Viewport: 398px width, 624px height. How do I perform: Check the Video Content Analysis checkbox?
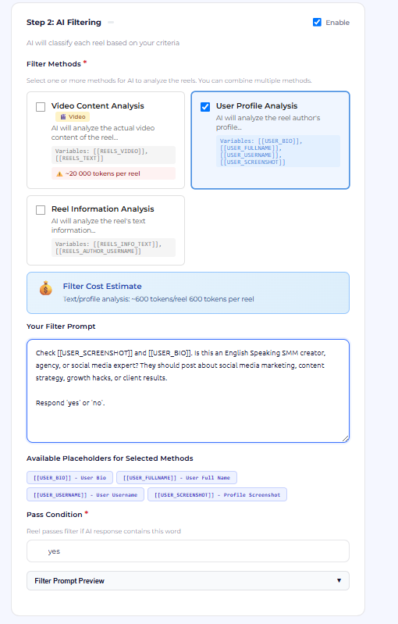point(41,107)
